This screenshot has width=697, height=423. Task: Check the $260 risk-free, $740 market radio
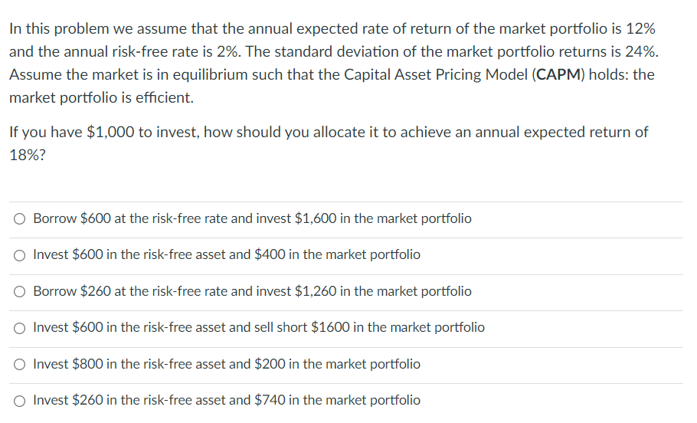20,401
